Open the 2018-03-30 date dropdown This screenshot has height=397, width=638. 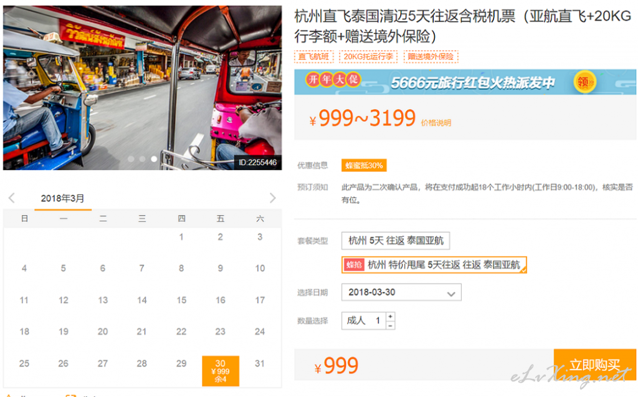tap(401, 292)
